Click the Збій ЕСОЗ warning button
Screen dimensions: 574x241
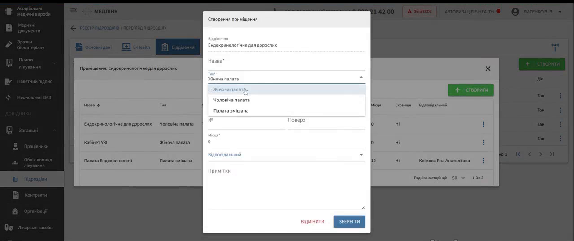pyautogui.click(x=419, y=11)
